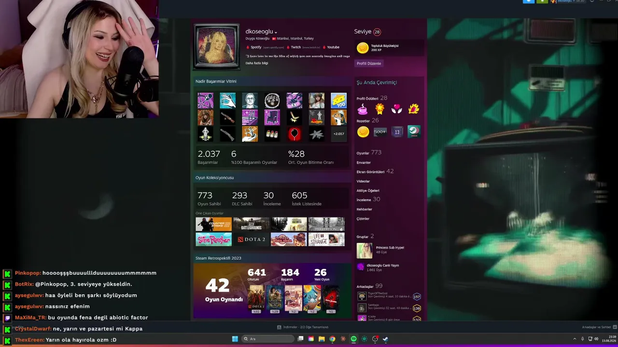
Task: Click the Kick chat badge beside Pinkopop
Action: [x=7, y=273]
